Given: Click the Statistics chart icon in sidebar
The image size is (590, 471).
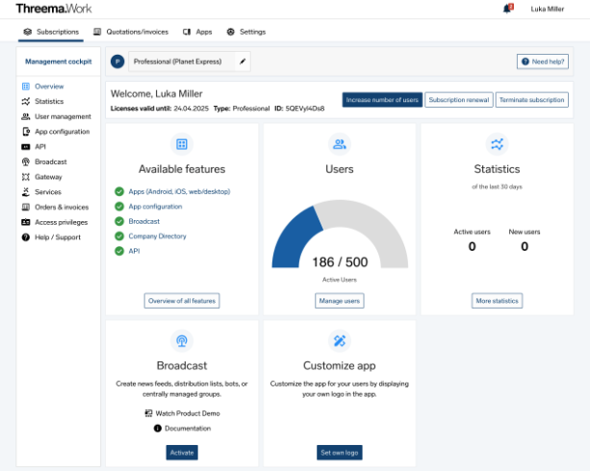Looking at the screenshot, I should tap(26, 102).
